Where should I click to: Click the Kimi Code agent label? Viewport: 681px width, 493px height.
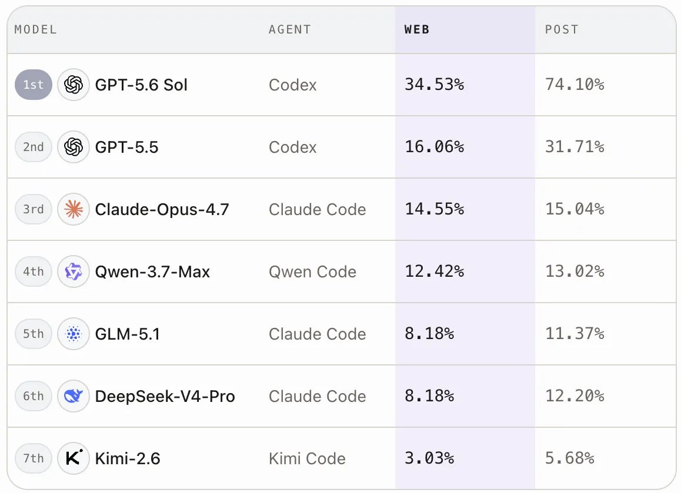coord(307,458)
